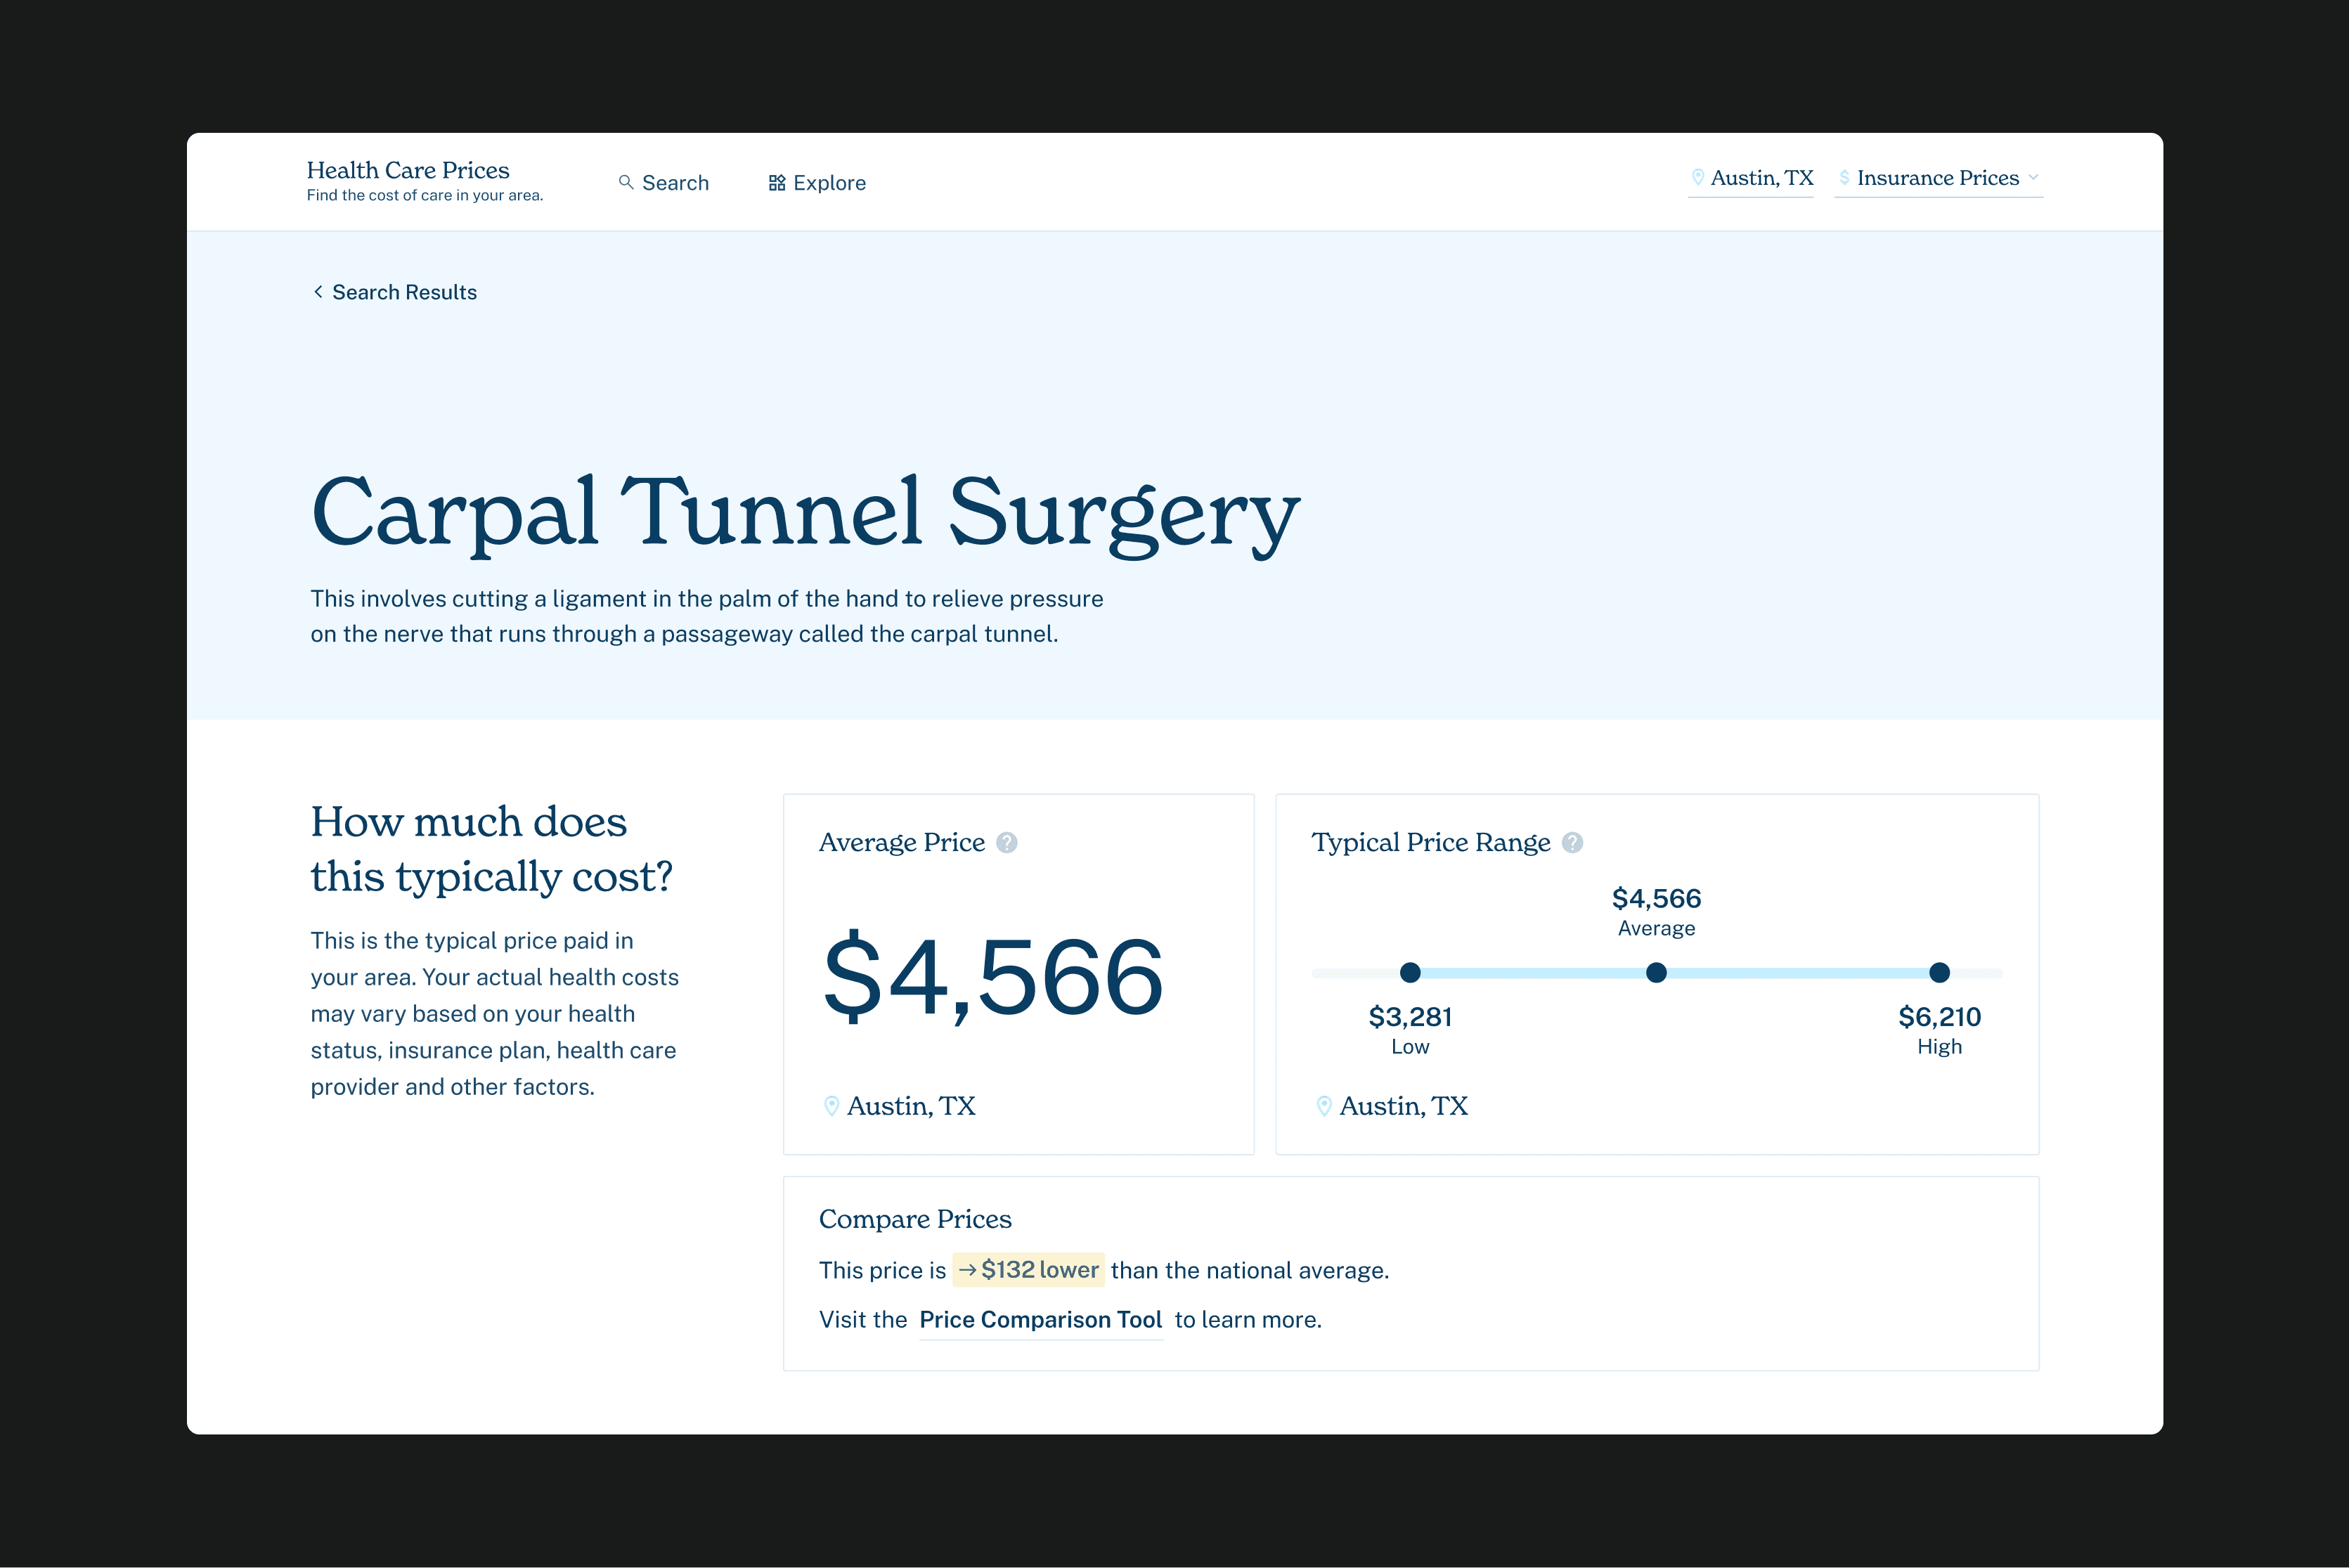Viewport: 2349px width, 1568px height.
Task: Click the location pin in Average Price card
Action: pyautogui.click(x=831, y=1106)
